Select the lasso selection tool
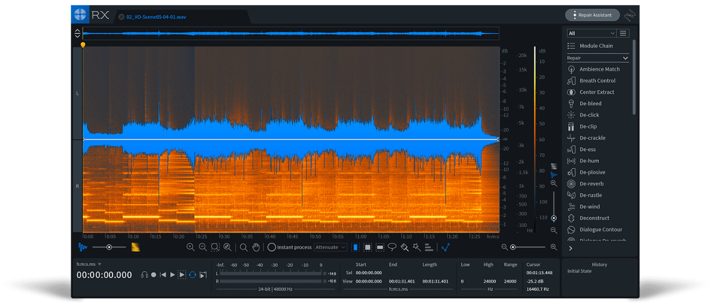The image size is (711, 305). 392,247
